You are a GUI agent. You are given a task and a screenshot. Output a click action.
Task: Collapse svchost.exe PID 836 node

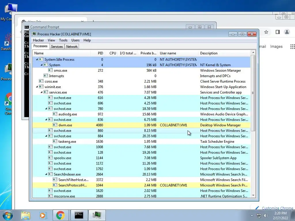pyautogui.click(x=46, y=119)
